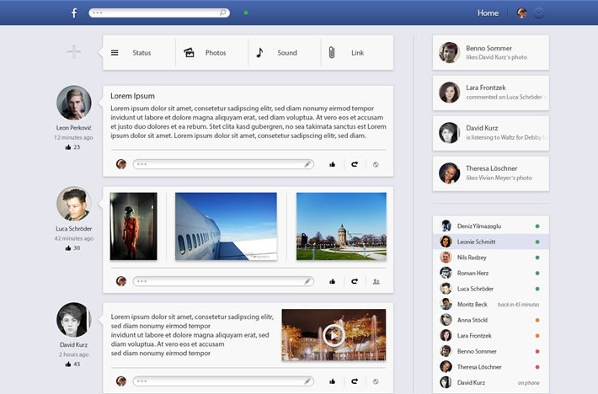Open the airplane wing photo

point(226,226)
